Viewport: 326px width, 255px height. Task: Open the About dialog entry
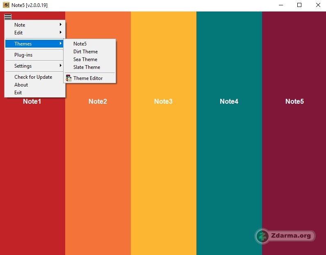tap(34, 85)
